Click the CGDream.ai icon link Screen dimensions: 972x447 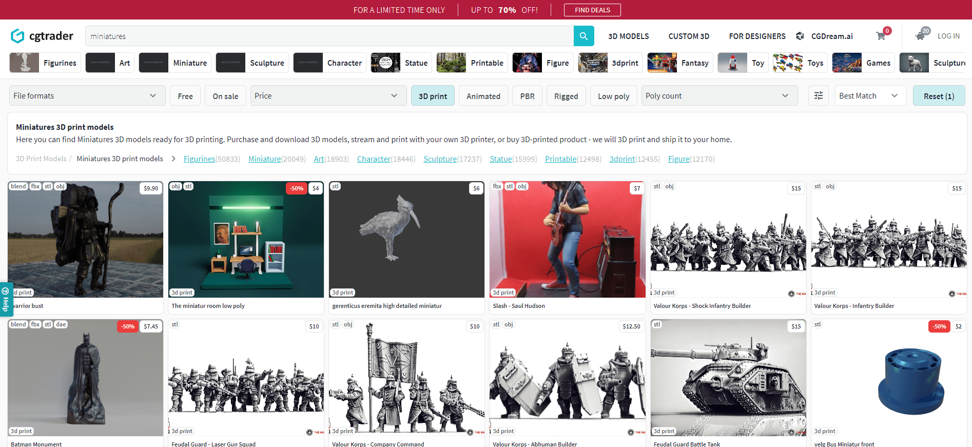[x=800, y=36]
